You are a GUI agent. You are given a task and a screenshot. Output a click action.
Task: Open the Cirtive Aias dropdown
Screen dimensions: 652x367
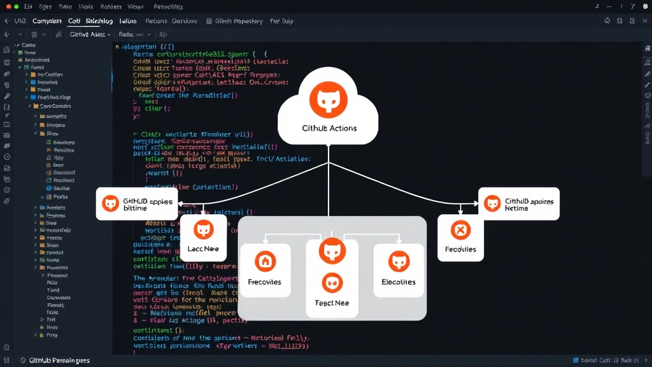coord(90,34)
